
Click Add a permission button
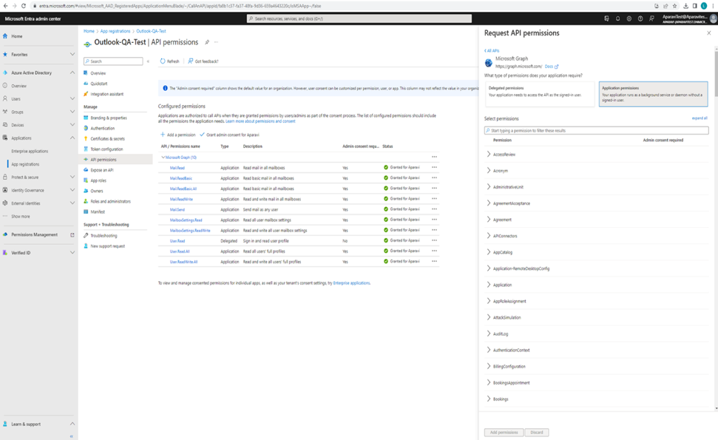(178, 135)
